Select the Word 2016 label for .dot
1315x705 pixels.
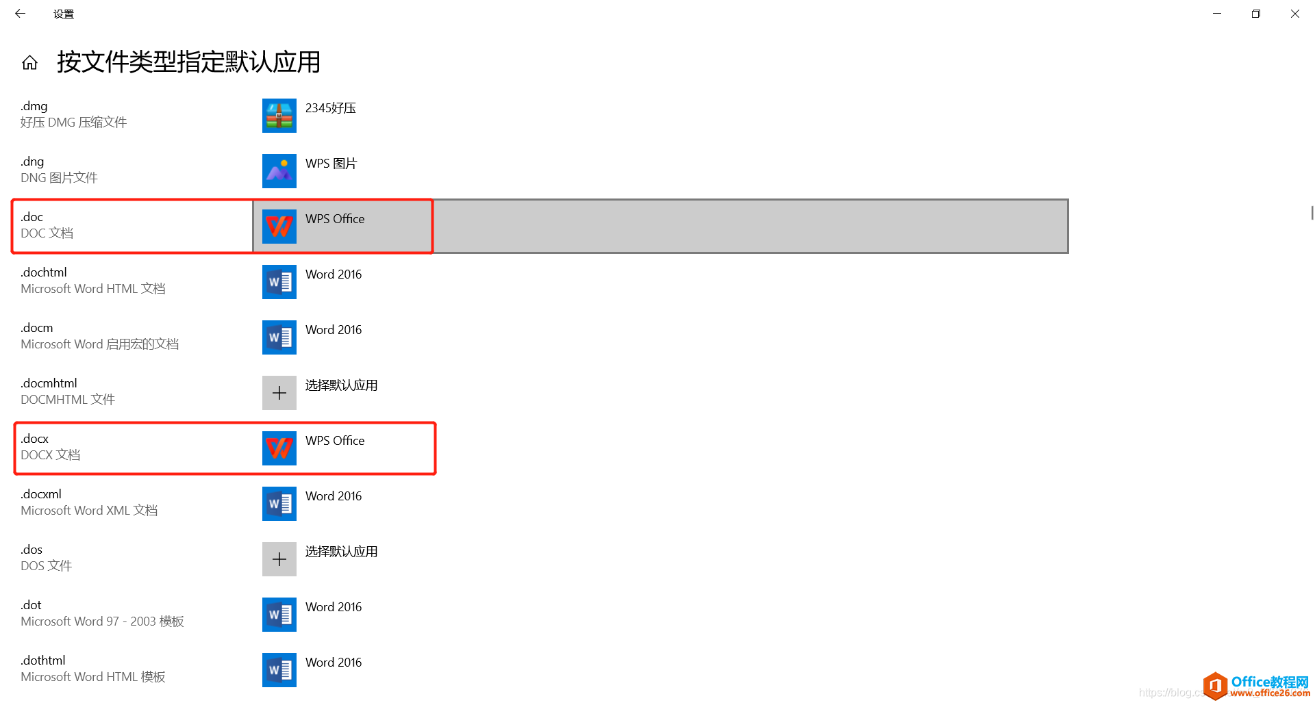click(x=334, y=607)
